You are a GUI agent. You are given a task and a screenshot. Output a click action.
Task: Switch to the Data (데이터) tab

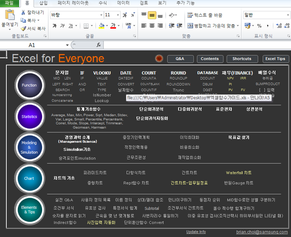pos(123,3)
